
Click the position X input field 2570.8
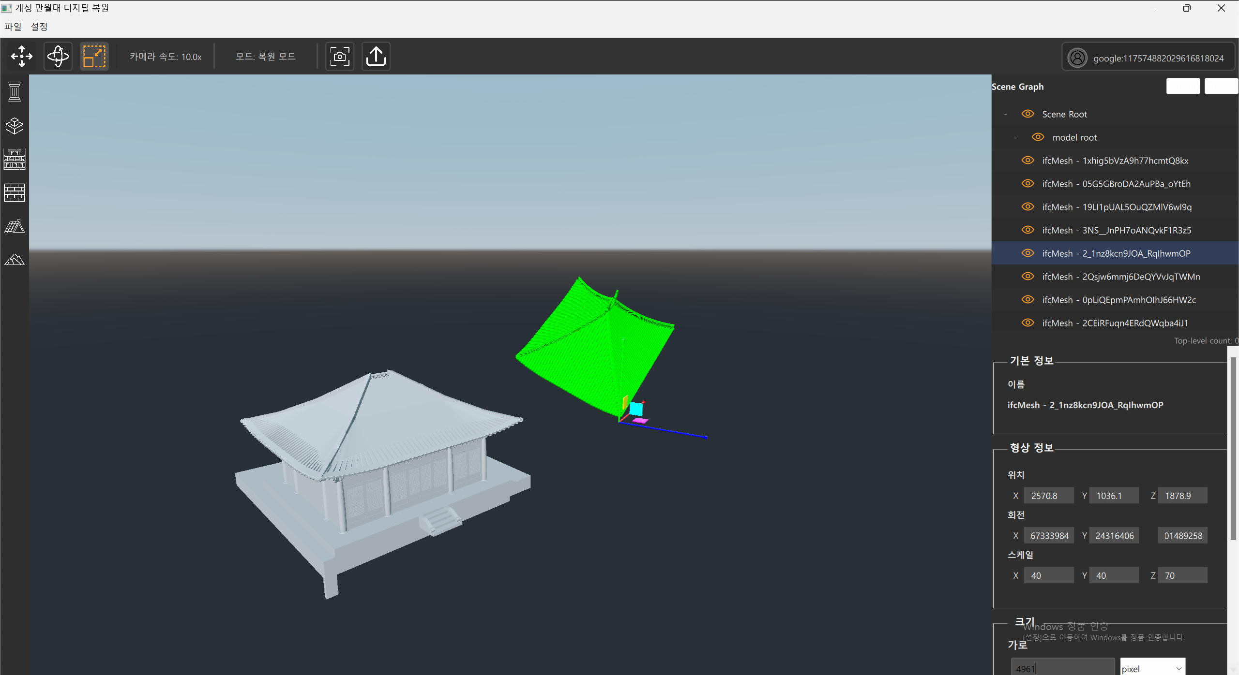pos(1048,496)
